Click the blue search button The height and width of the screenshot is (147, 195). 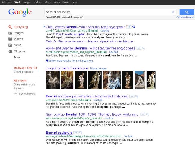pos(187,12)
